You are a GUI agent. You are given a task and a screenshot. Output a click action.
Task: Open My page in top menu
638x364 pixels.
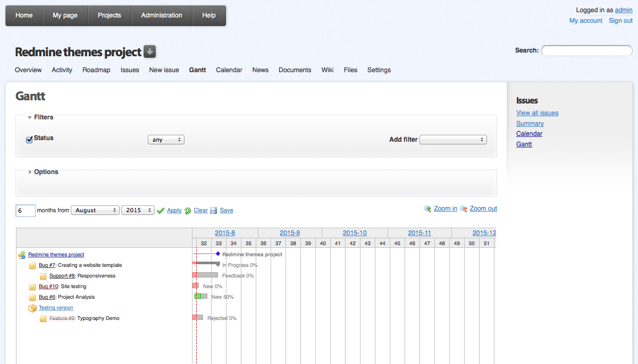pyautogui.click(x=65, y=15)
